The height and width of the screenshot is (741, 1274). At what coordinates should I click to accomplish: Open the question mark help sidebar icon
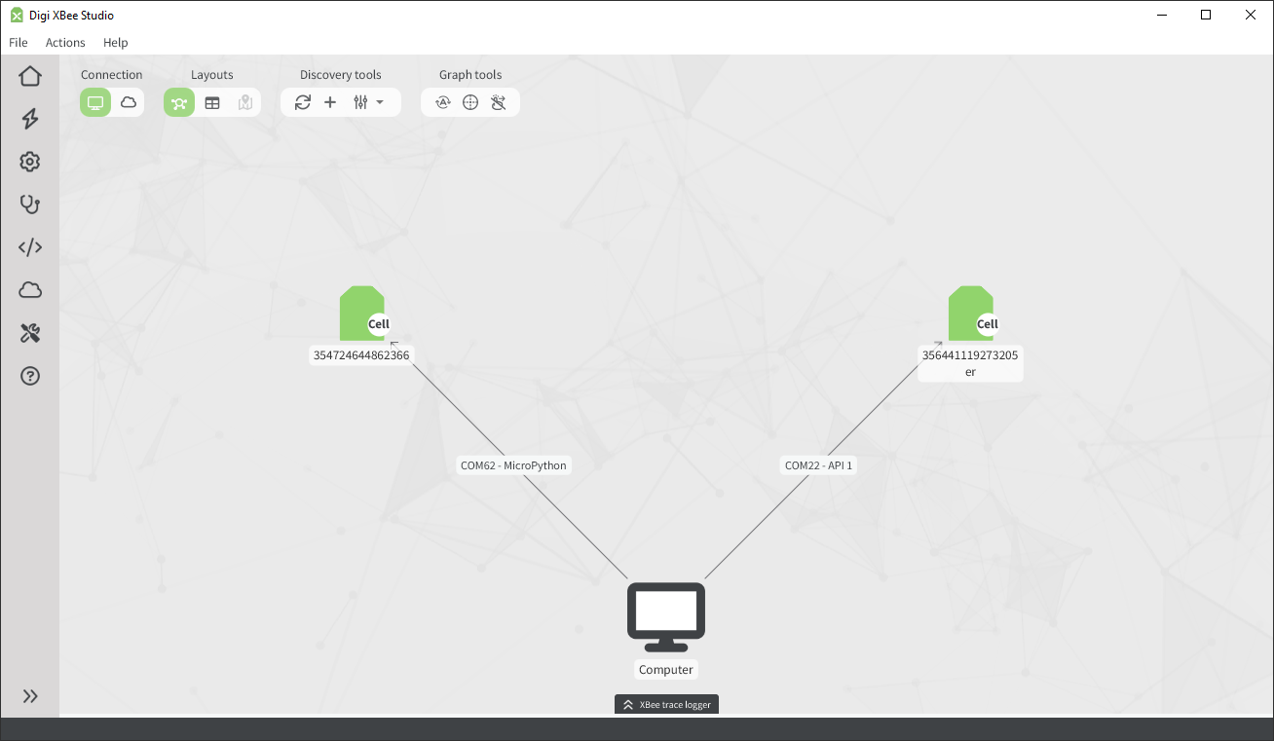click(x=30, y=376)
